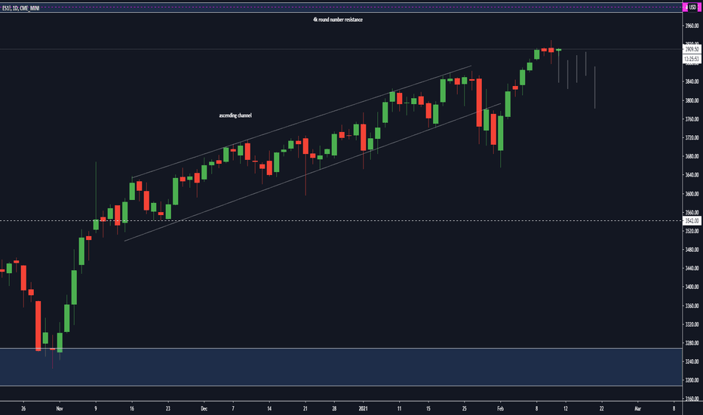Select the blue support zone rectangle

(x=341, y=367)
